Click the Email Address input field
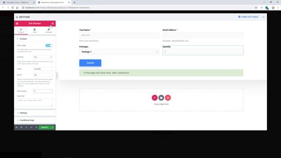The height and width of the screenshot is (158, 281). click(x=203, y=35)
